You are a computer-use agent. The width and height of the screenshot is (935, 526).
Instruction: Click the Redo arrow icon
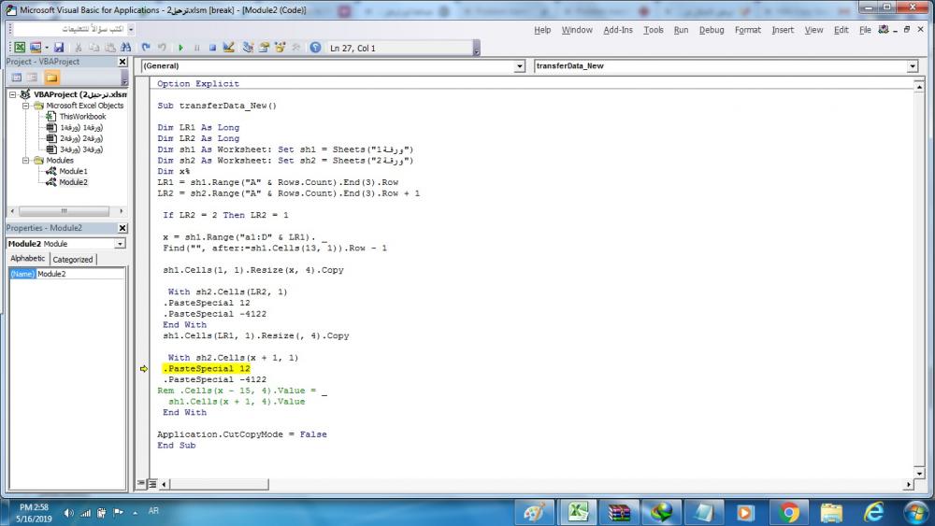click(x=162, y=48)
